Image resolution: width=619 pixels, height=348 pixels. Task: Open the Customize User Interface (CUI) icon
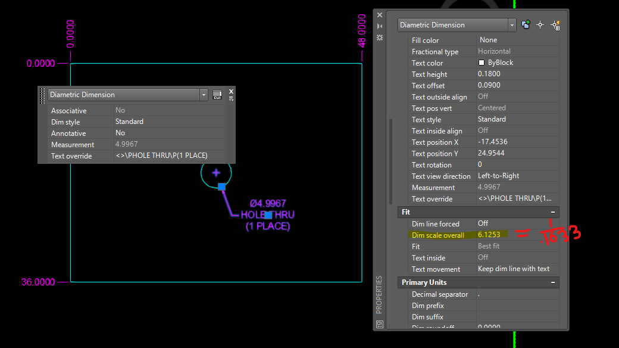pos(217,94)
